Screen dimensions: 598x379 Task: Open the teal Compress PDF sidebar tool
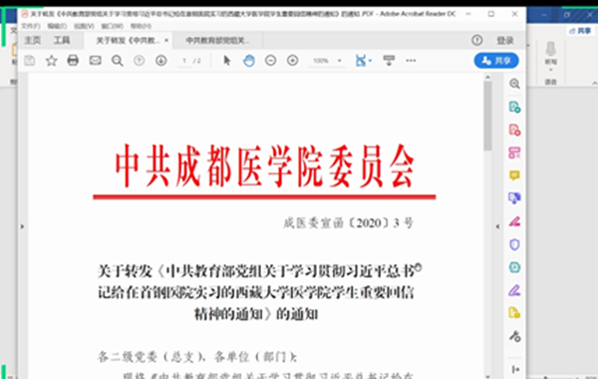tap(514, 267)
